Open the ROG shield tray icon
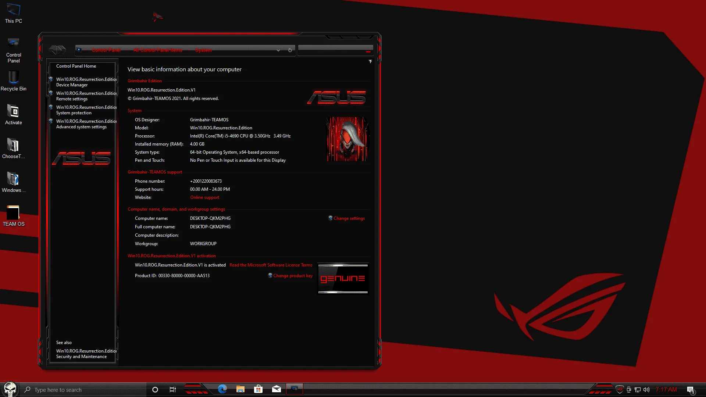 point(620,390)
